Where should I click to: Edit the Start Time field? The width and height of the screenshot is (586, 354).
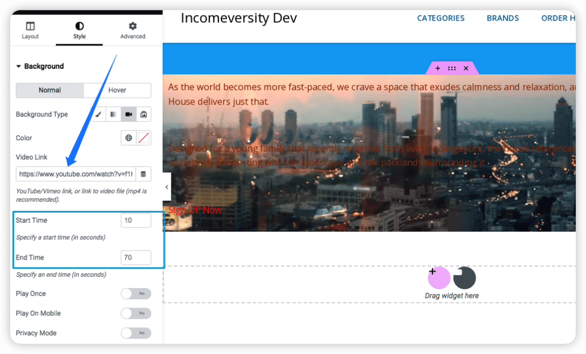click(135, 220)
